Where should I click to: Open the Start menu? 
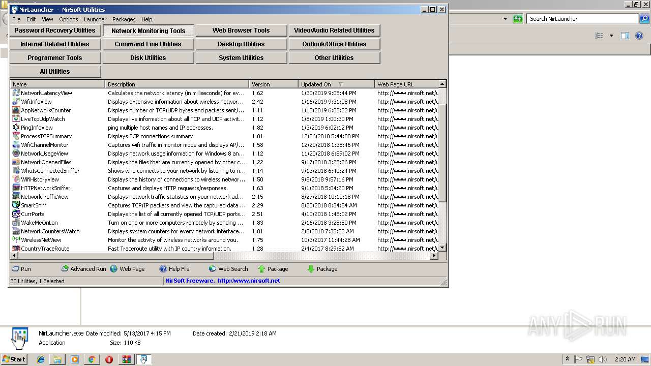[x=14, y=359]
